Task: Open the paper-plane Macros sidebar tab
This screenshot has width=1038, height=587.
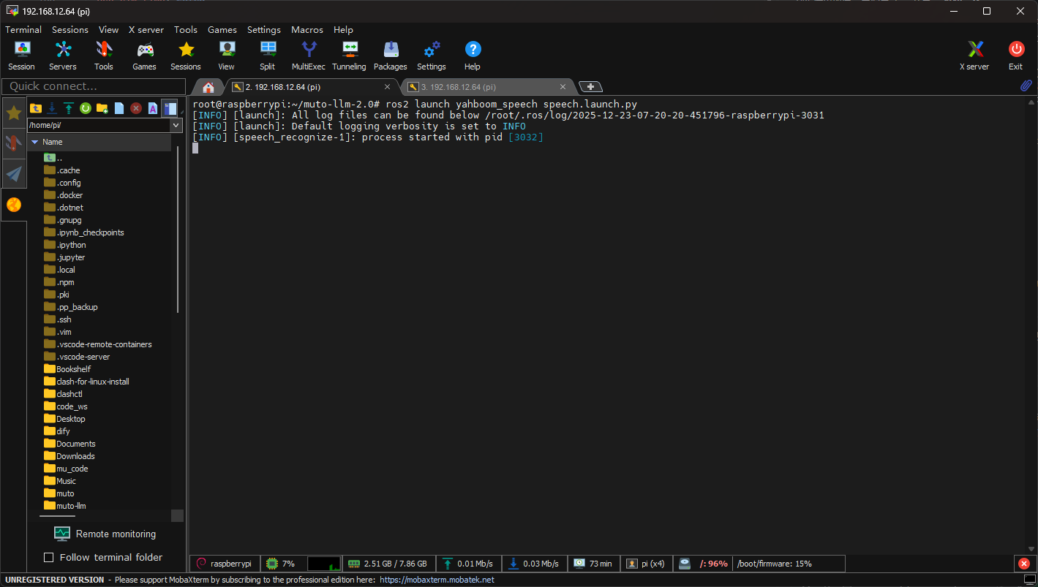Action: tap(14, 173)
